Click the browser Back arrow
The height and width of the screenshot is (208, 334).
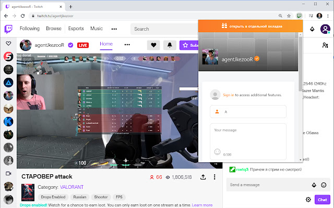pyautogui.click(x=6, y=16)
